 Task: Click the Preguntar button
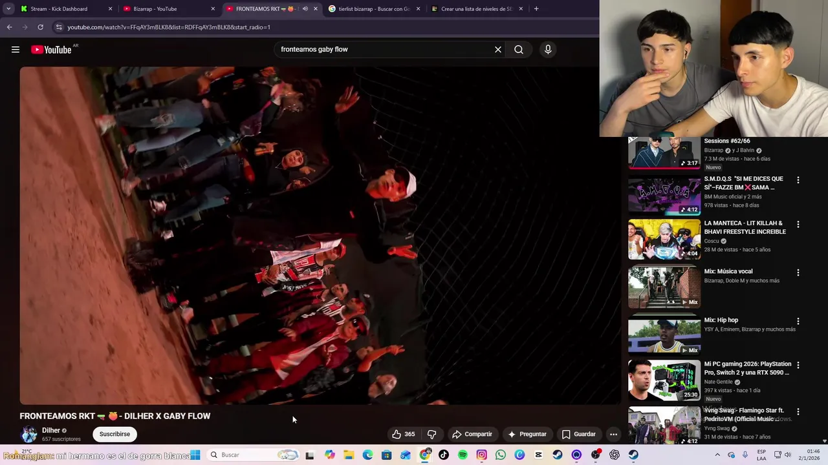point(527,434)
